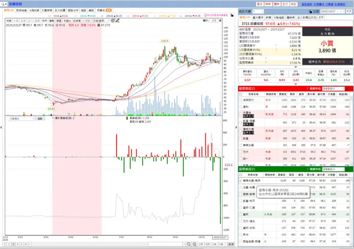Image resolution: width=354 pixels, height=249 pixels.
Task: Click the pink circle marker icon above the chart
Action: (205, 15)
